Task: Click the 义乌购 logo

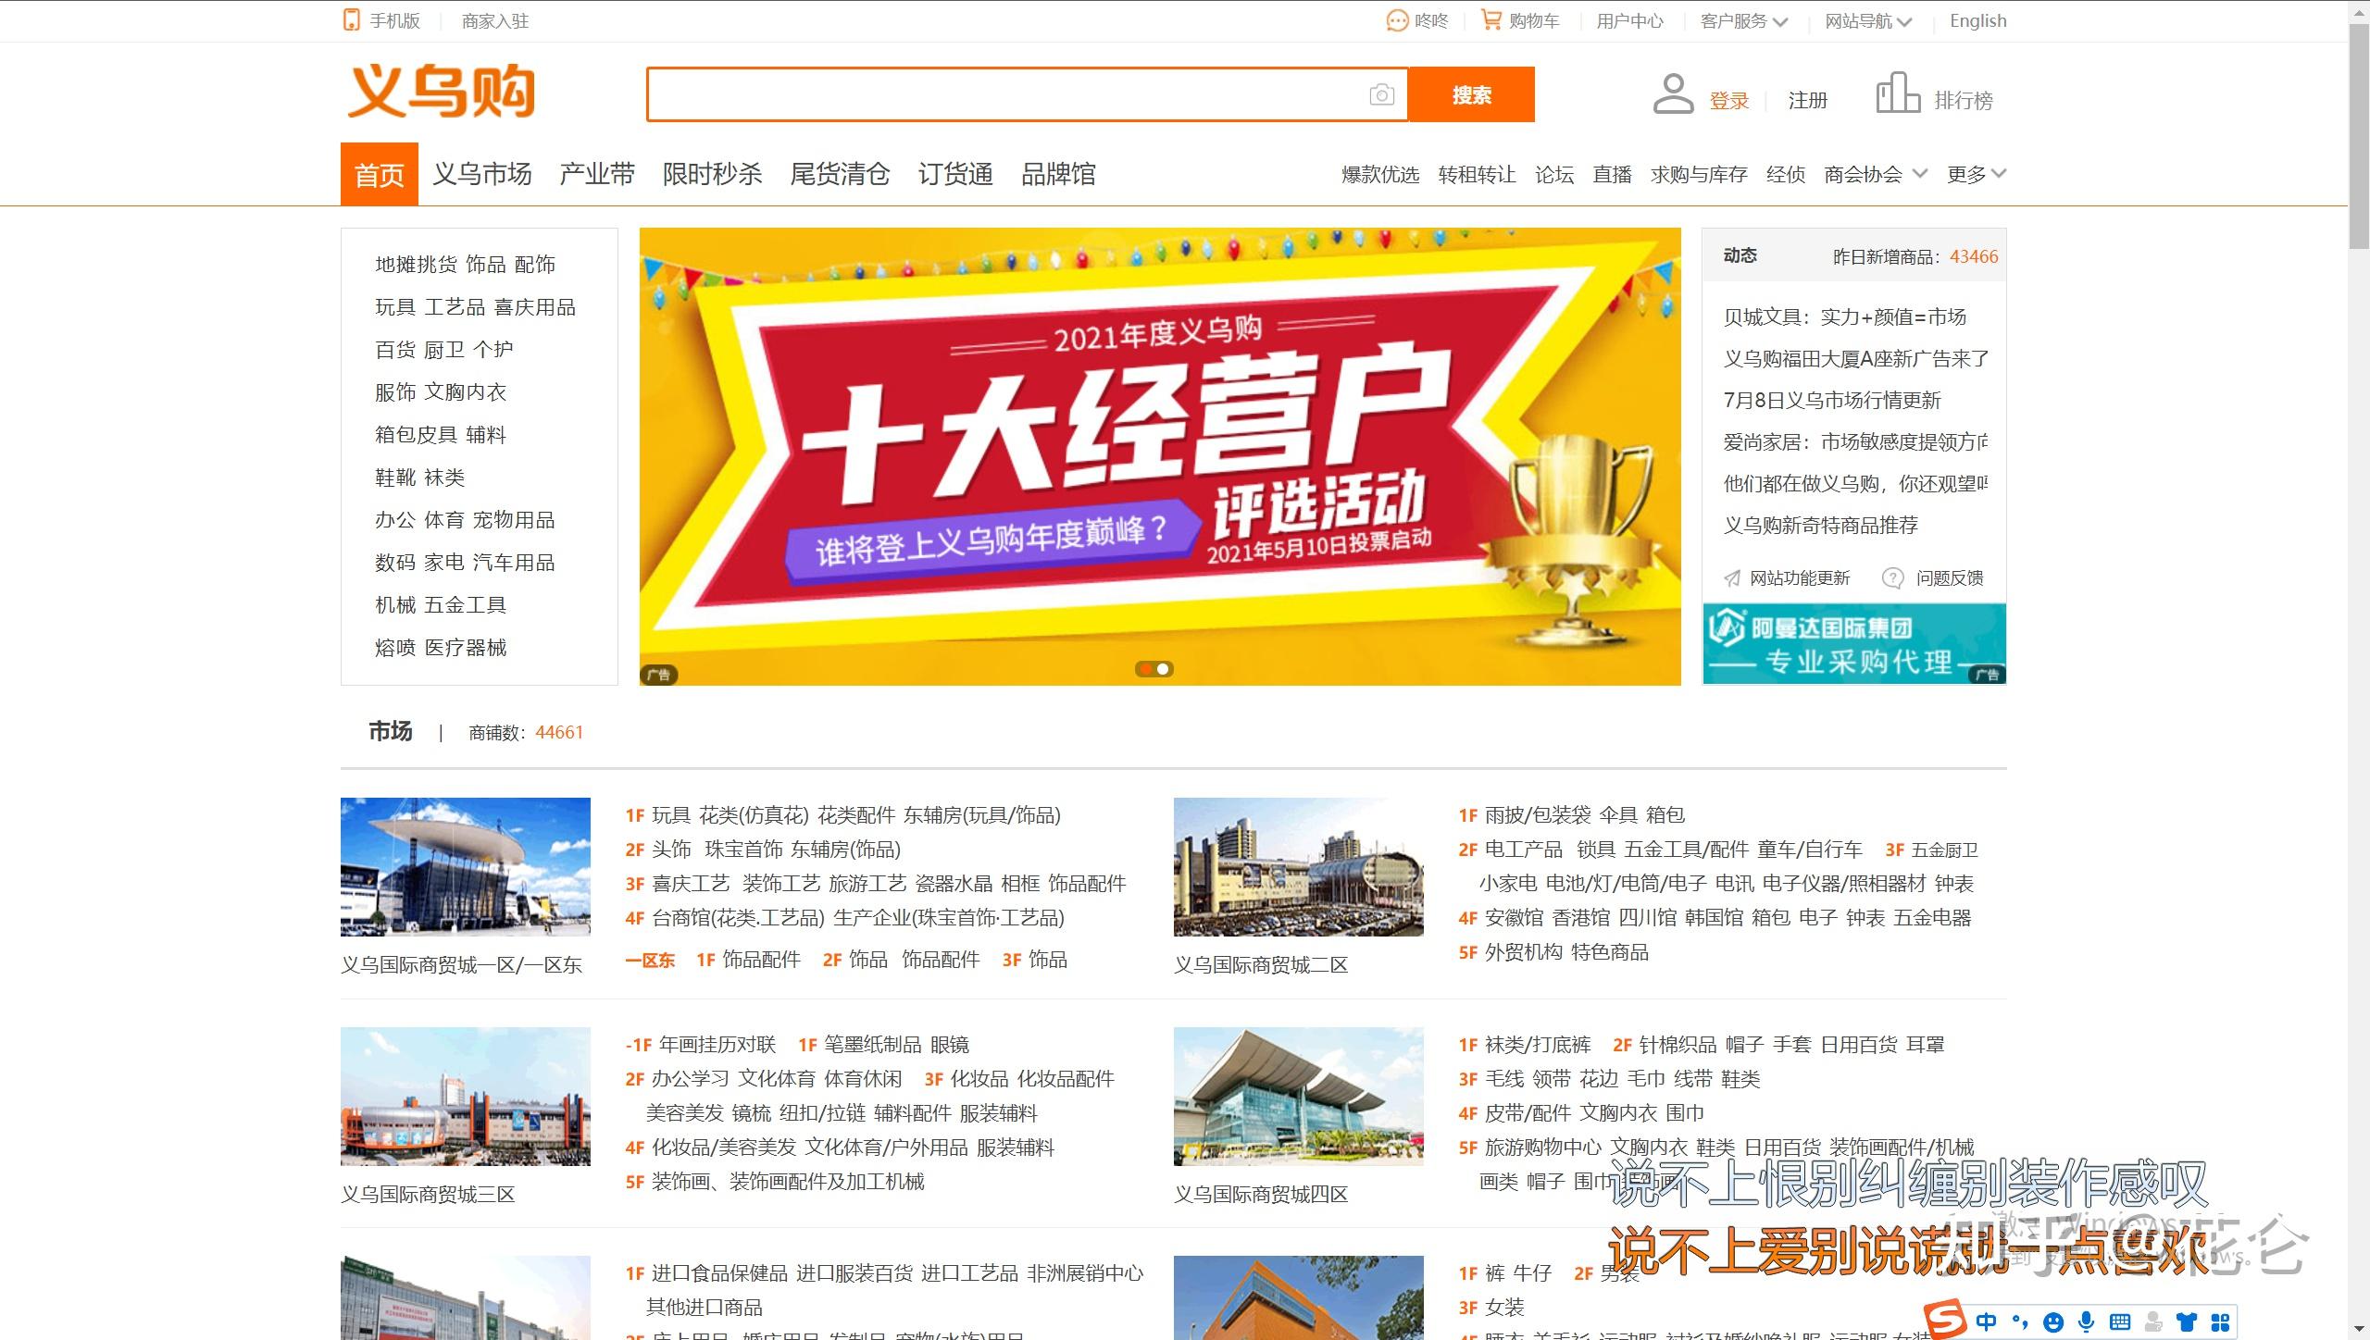Action: pos(442,91)
